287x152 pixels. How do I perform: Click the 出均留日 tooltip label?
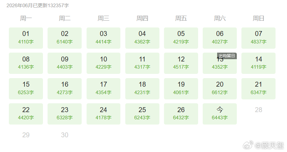pos(227,56)
